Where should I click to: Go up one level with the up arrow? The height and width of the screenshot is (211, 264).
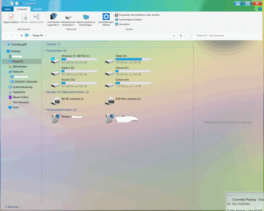(x=21, y=36)
